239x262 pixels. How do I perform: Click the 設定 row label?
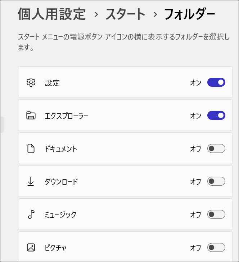[52, 83]
